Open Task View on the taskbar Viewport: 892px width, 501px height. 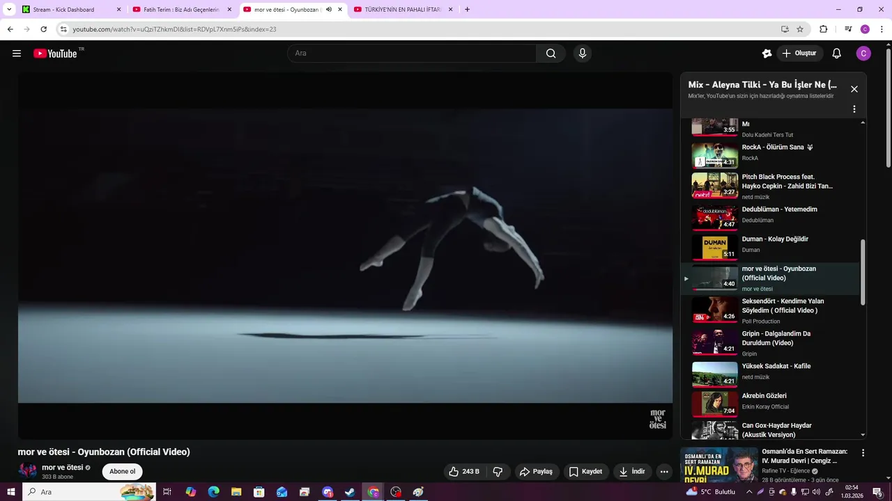pos(167,492)
